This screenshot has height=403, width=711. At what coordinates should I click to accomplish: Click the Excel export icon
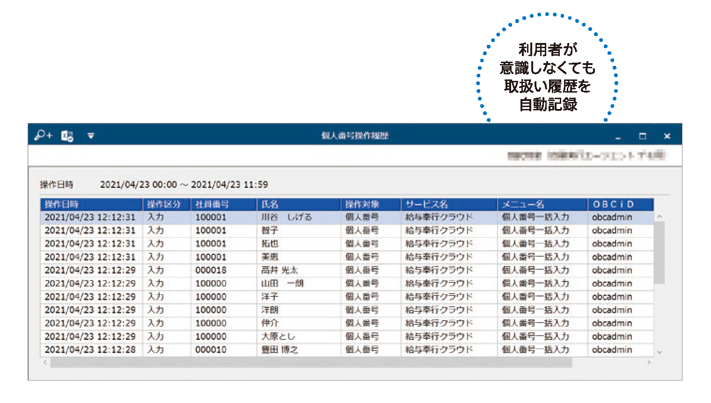click(67, 136)
